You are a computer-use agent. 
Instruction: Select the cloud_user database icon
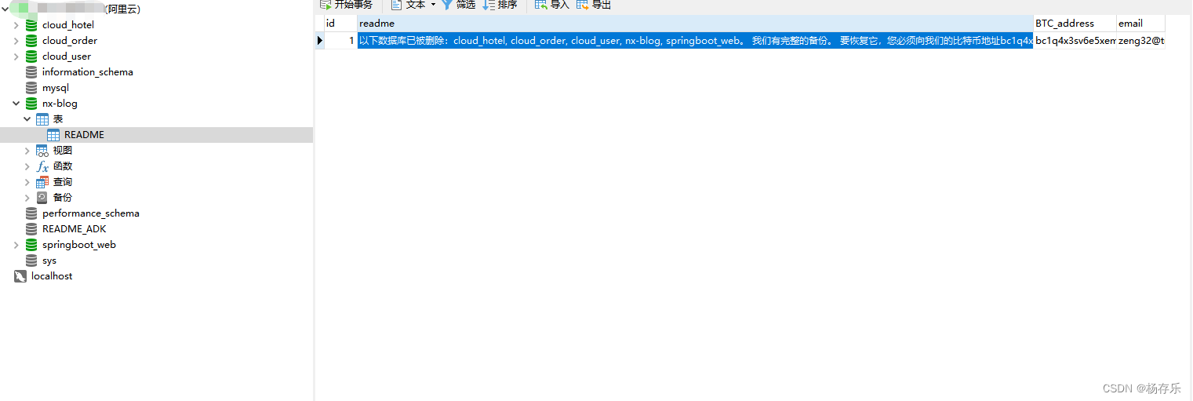point(31,57)
